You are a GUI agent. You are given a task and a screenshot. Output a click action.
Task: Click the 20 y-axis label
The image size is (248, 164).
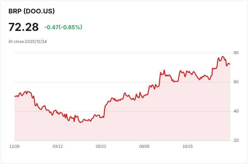point(236,140)
